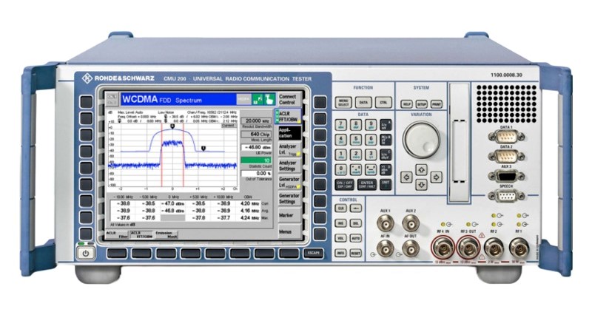Toggle the ON/OFF key on keypad
Viewport: 592px width, 312px height.
[x=344, y=183]
